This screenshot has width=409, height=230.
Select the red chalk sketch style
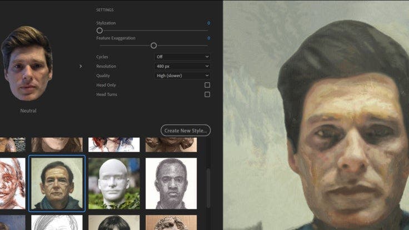(12, 183)
